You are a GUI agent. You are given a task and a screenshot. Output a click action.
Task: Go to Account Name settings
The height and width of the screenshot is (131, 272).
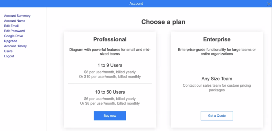click(x=15, y=21)
